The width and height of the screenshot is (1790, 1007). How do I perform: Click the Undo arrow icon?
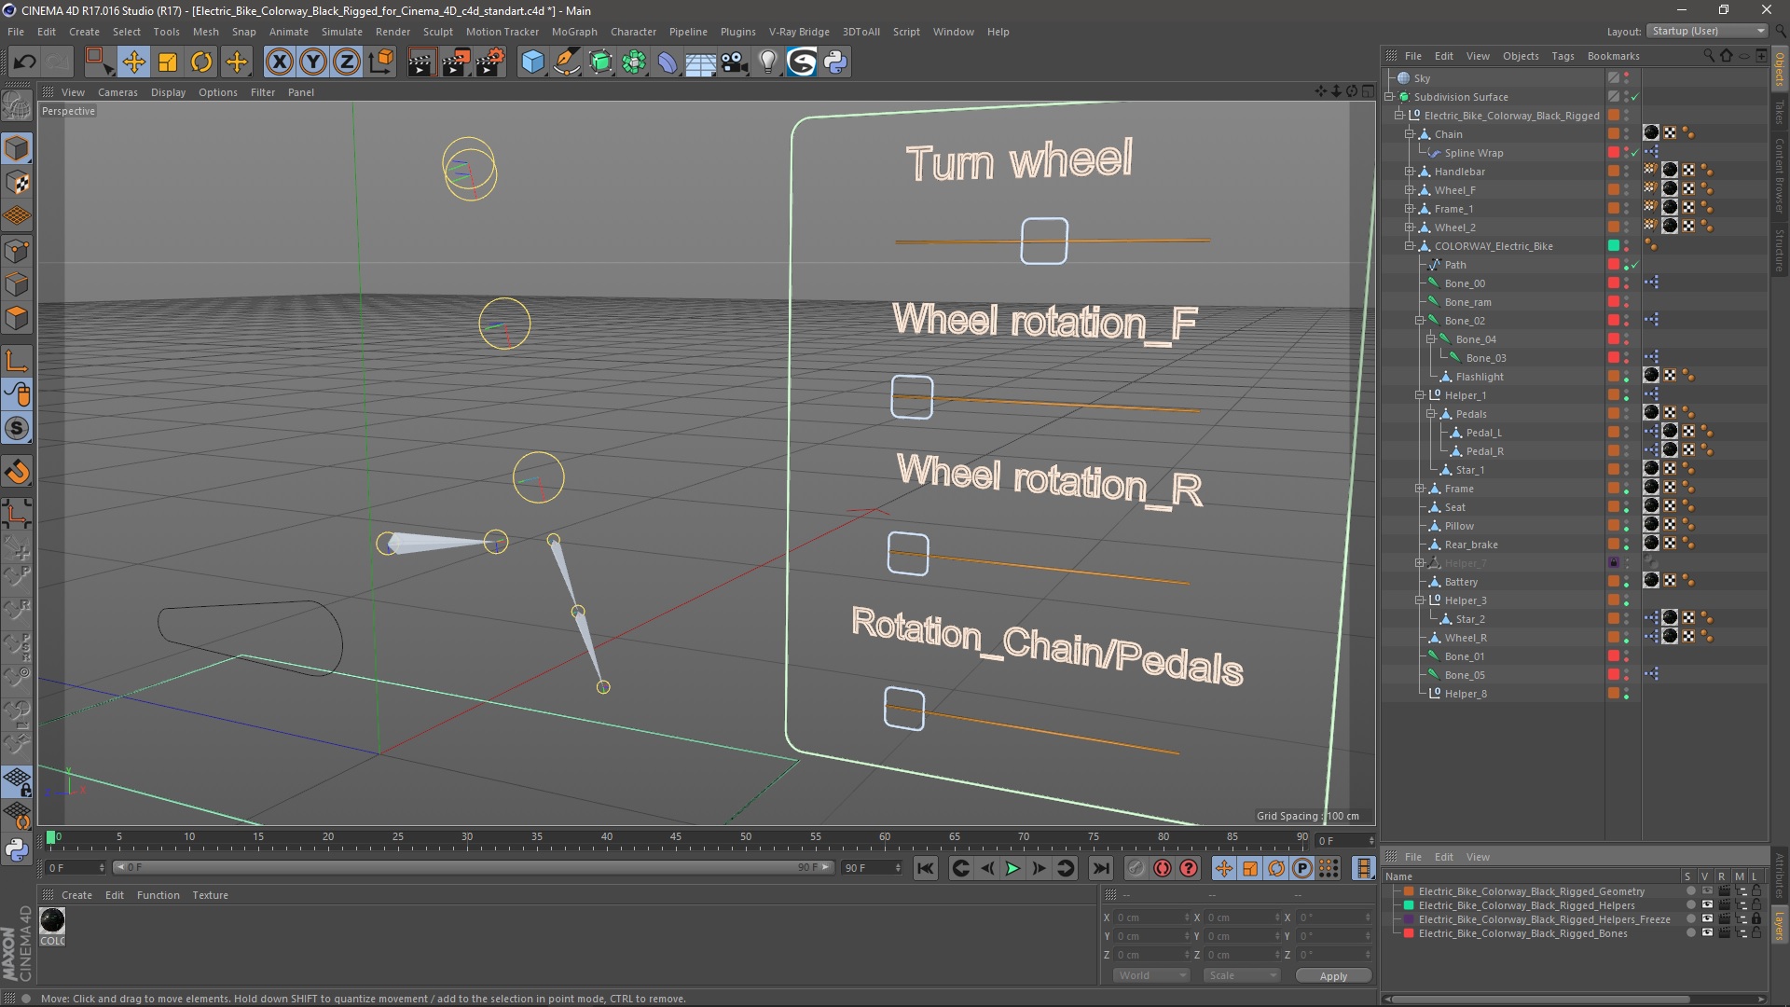(25, 62)
